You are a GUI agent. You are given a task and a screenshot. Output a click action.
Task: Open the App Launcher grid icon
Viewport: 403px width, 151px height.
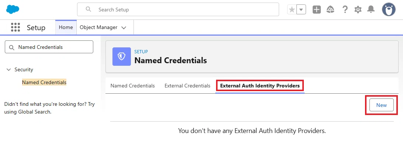pyautogui.click(x=15, y=28)
